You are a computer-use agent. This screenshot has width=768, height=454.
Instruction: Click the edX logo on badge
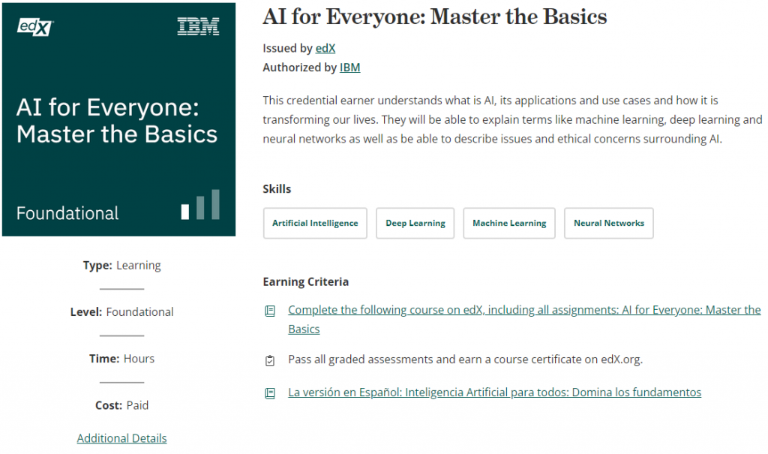(34, 27)
